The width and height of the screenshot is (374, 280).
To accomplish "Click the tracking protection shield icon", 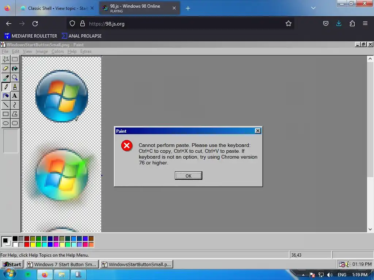I will coord(72,24).
